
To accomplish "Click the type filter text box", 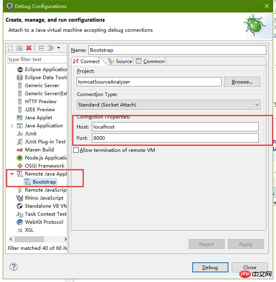I will click(37, 59).
